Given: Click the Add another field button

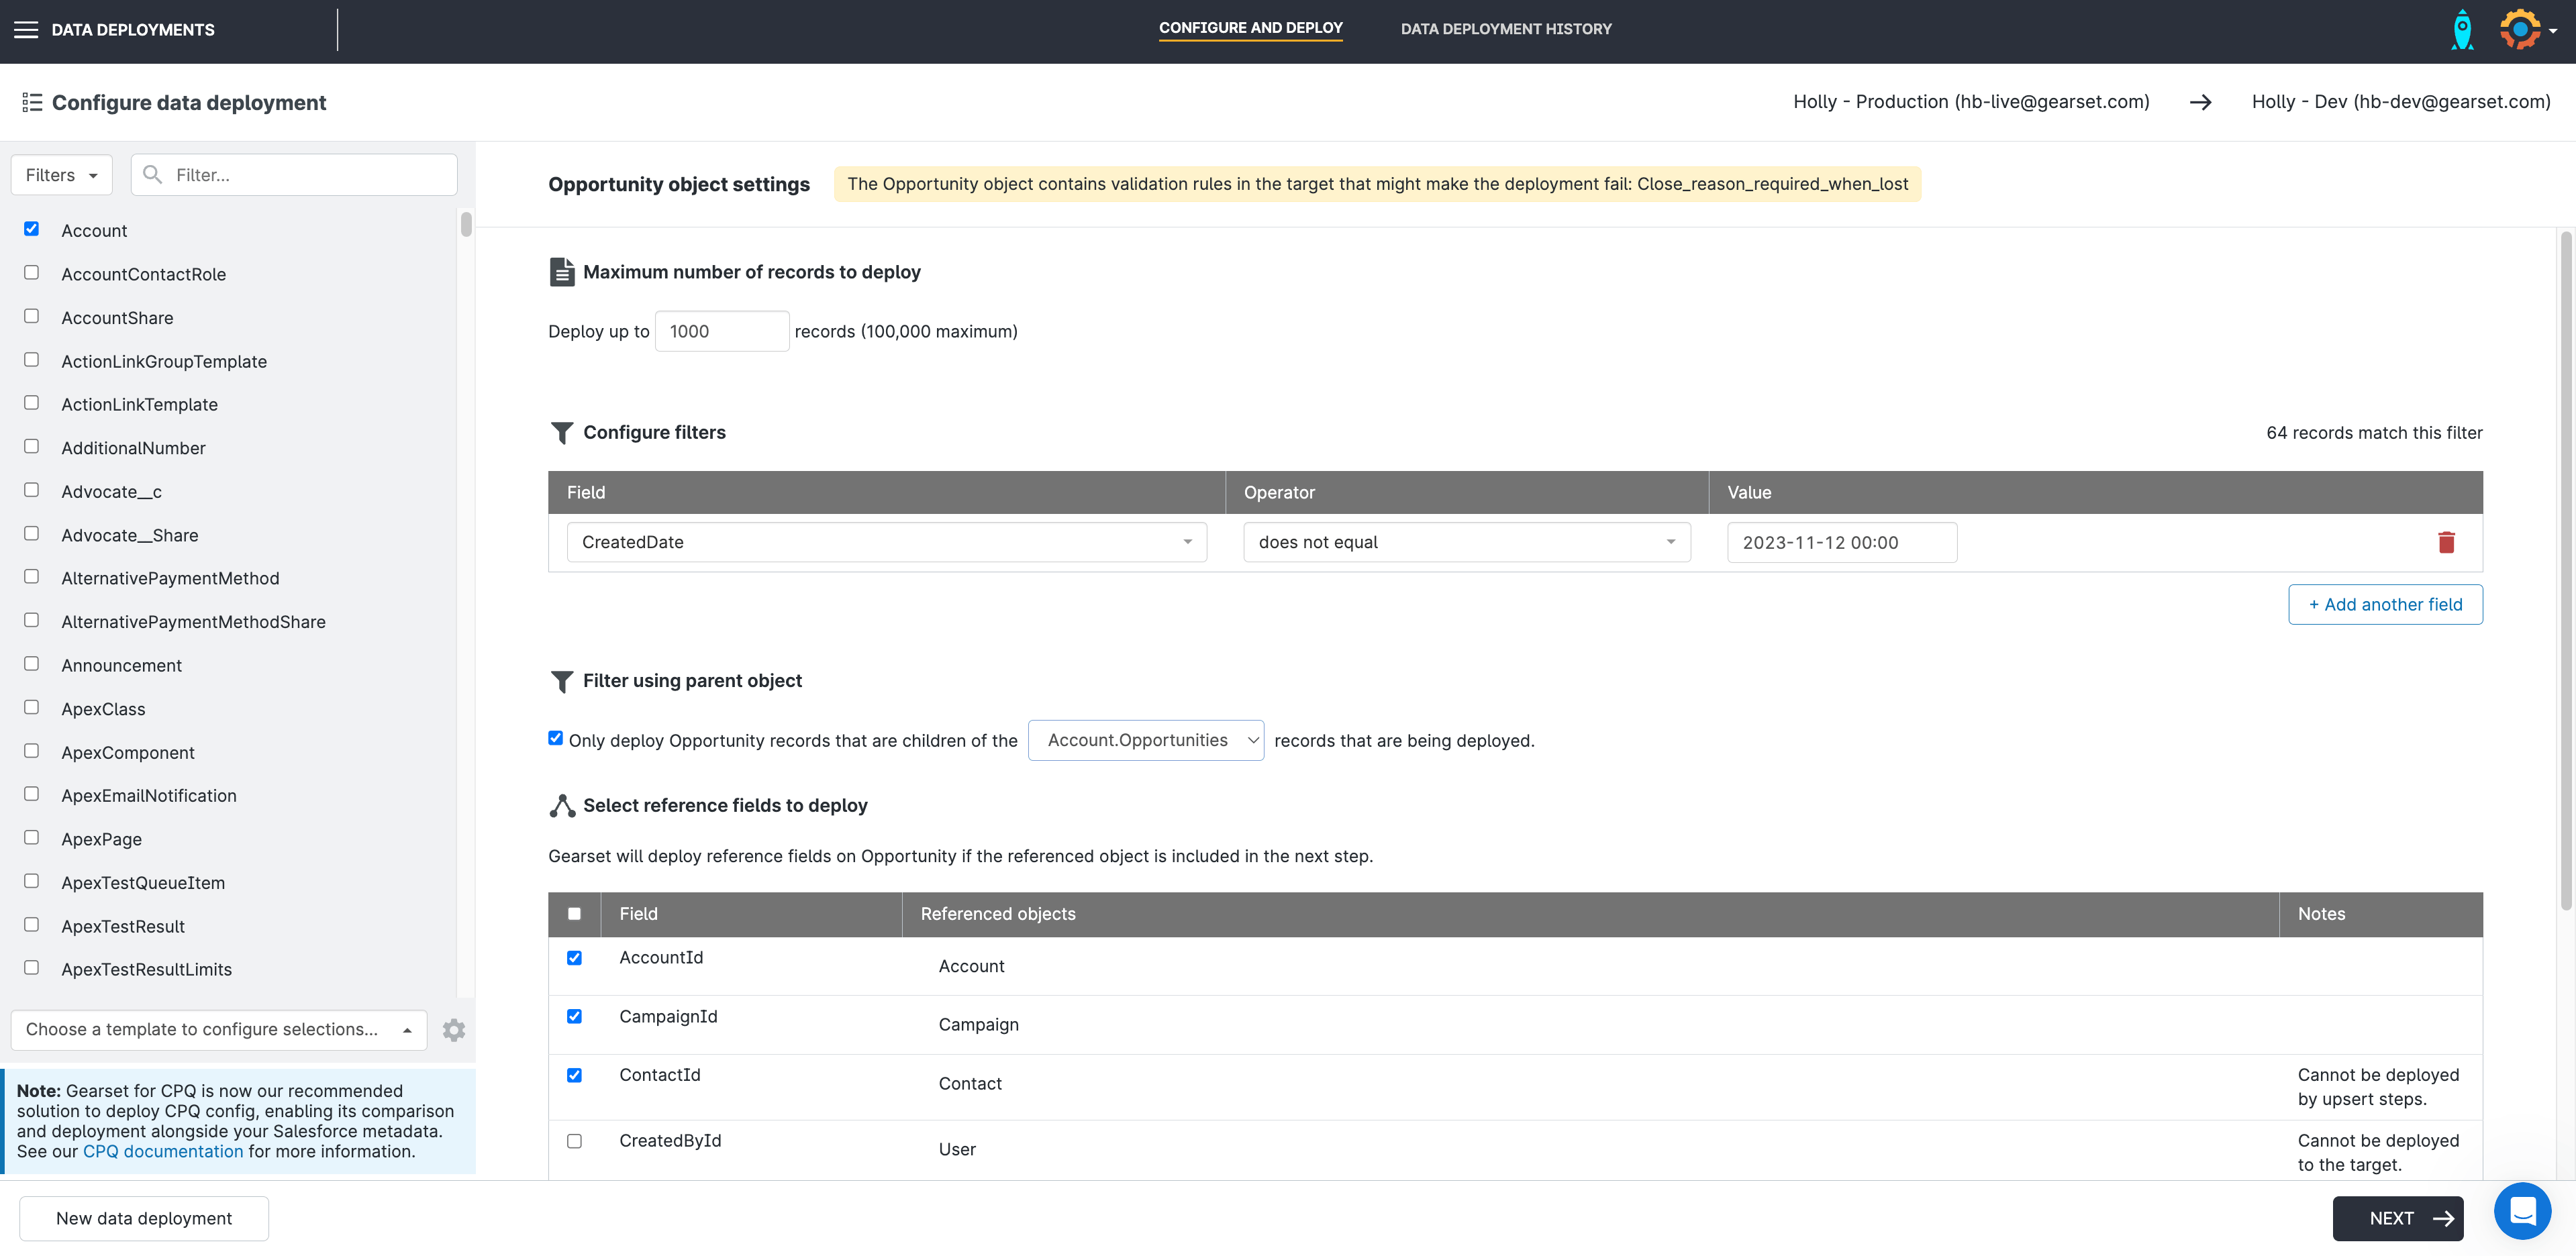Looking at the screenshot, I should (x=2384, y=604).
